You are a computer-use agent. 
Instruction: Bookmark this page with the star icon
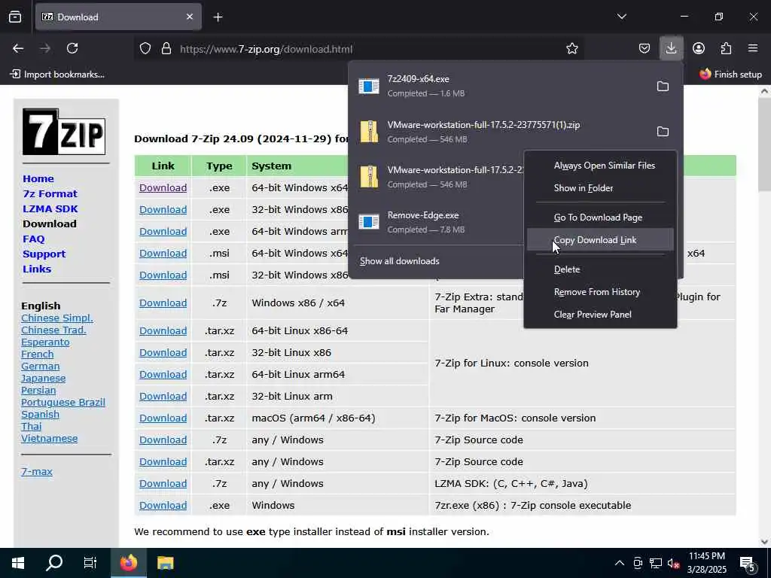click(x=572, y=49)
